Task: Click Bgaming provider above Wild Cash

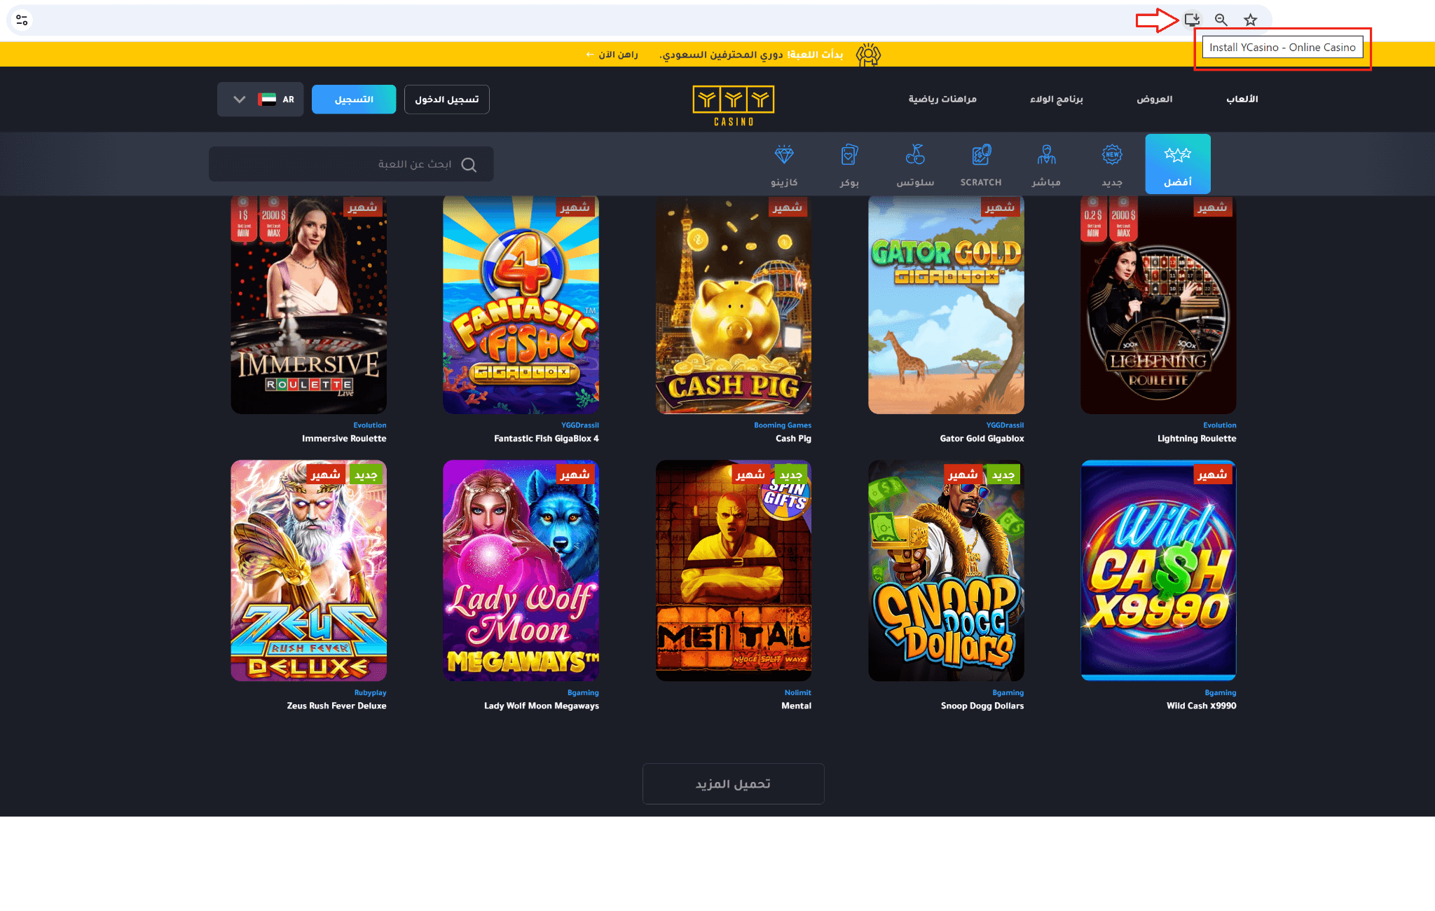Action: (x=1221, y=693)
